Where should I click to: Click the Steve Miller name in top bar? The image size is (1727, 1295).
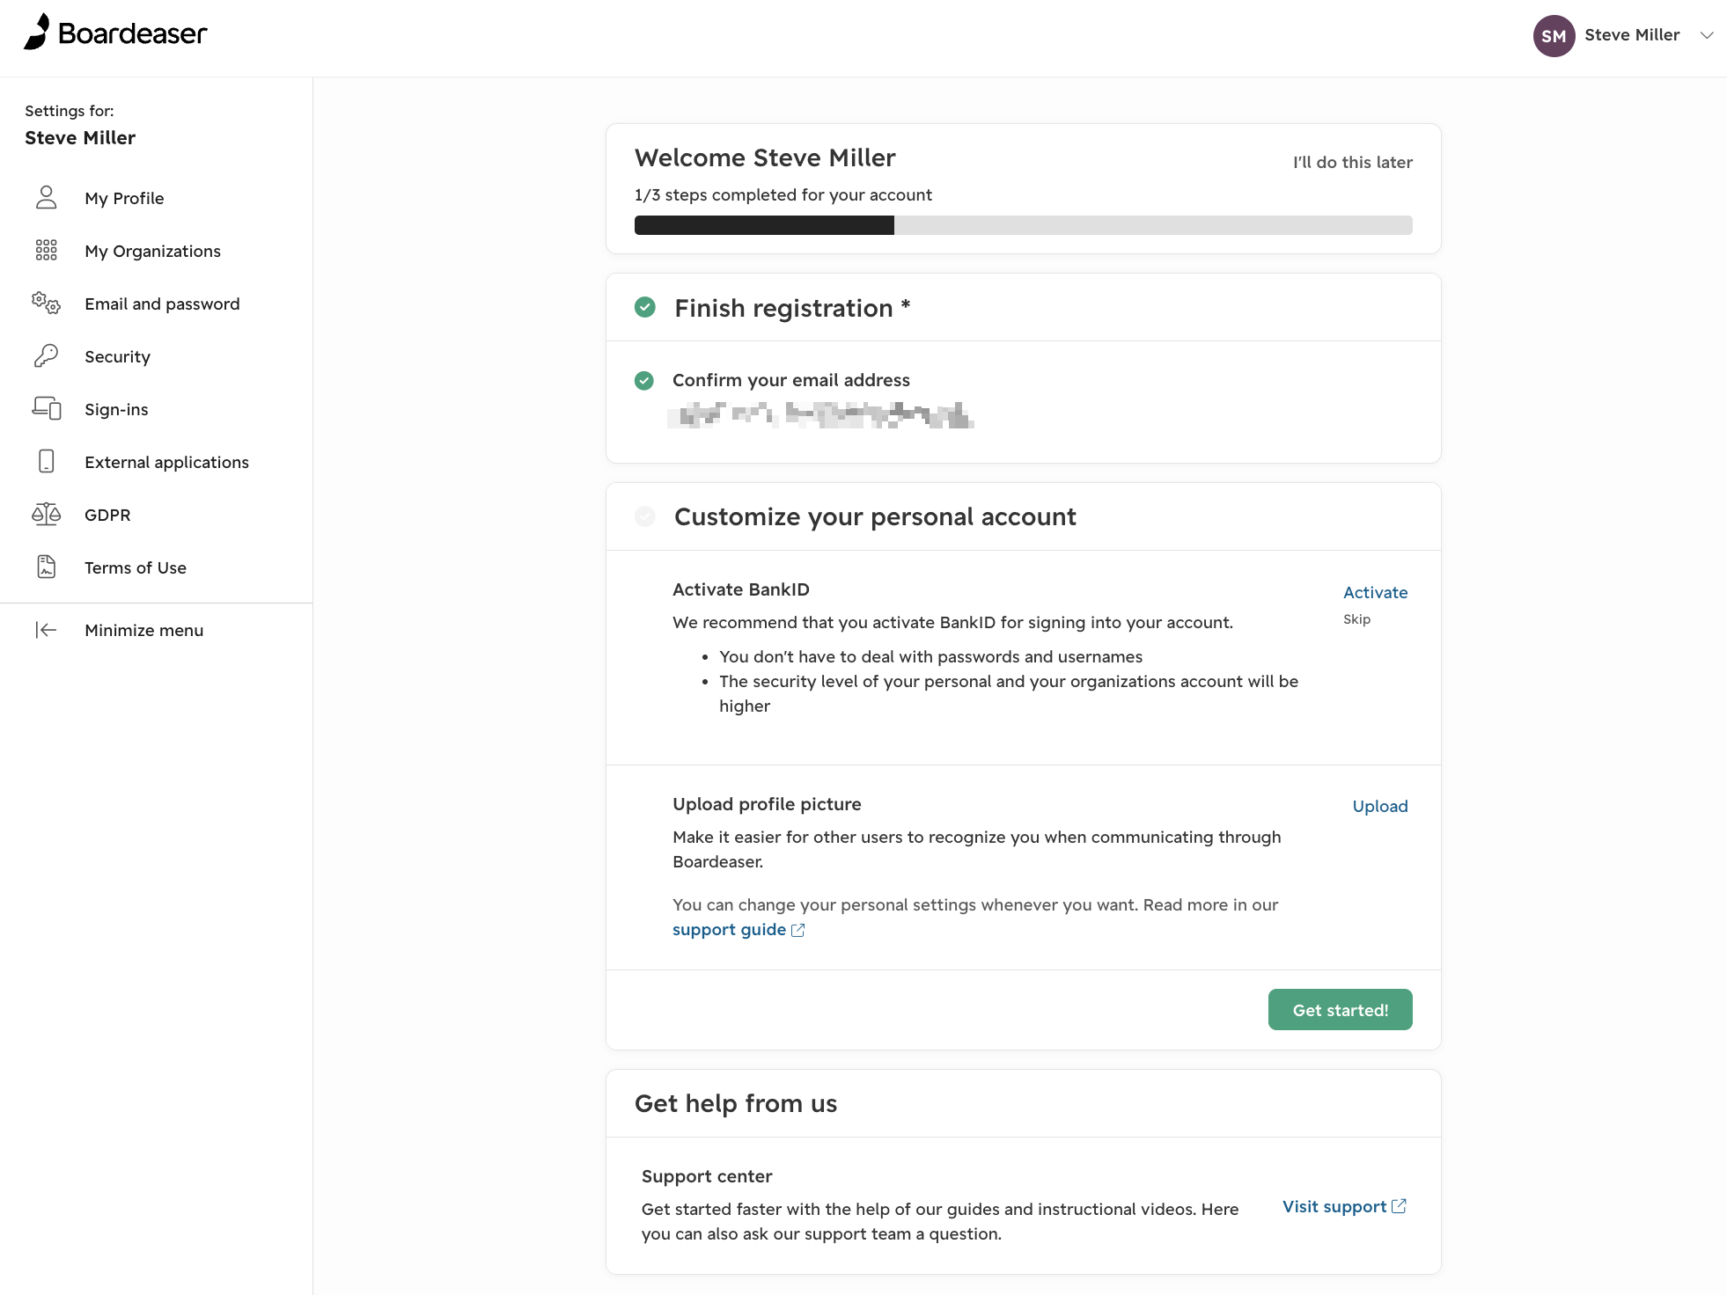pos(1632,35)
